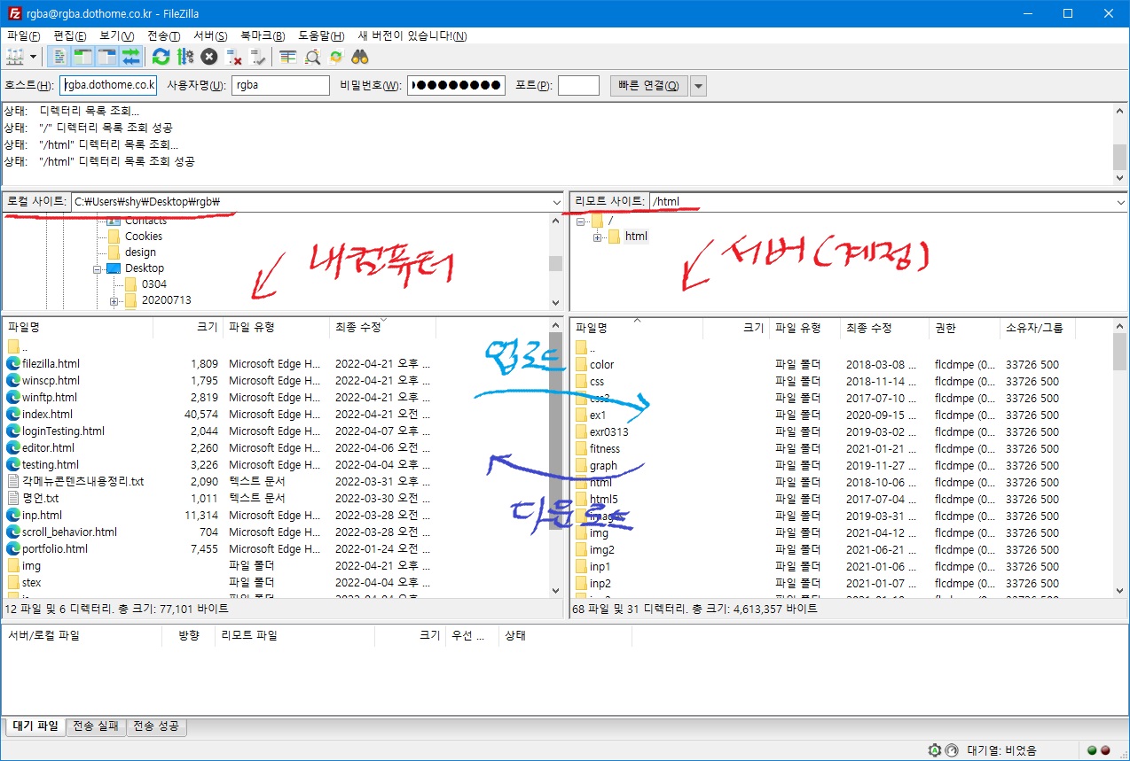The height and width of the screenshot is (761, 1130).
Task: Click process queue toolbar icon
Action: click(x=184, y=57)
